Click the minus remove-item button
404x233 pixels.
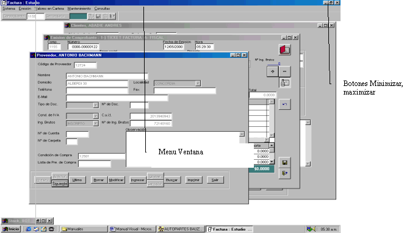(x=285, y=71)
